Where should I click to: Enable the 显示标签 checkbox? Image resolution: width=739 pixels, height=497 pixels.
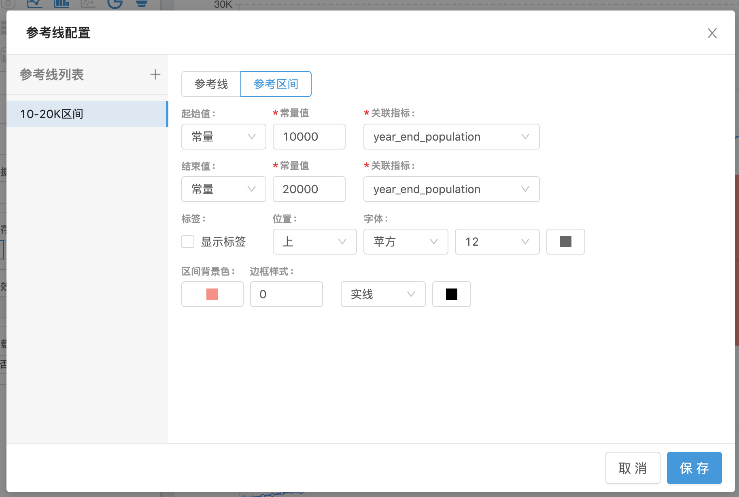(188, 242)
